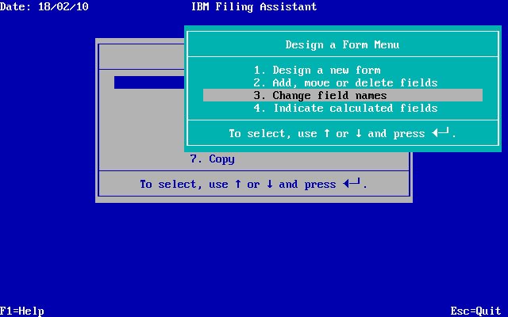Click the blue highlighted bar in background menu
Viewport: 508px width, 317px height.
click(149, 82)
